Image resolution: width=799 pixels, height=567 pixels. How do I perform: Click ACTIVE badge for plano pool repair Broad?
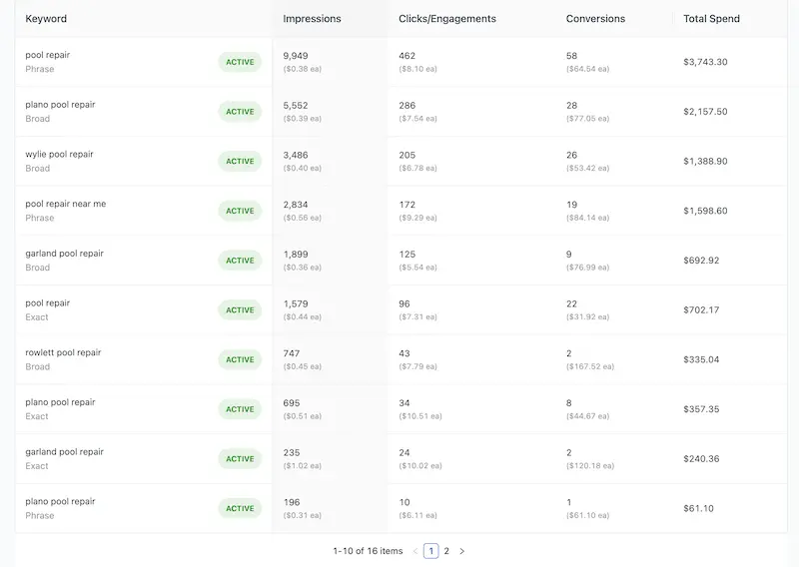point(240,112)
